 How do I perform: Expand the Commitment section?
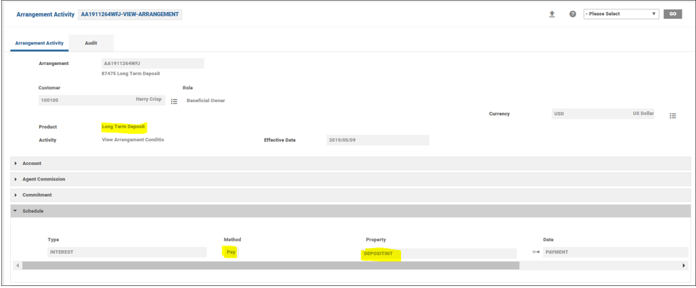[x=37, y=195]
